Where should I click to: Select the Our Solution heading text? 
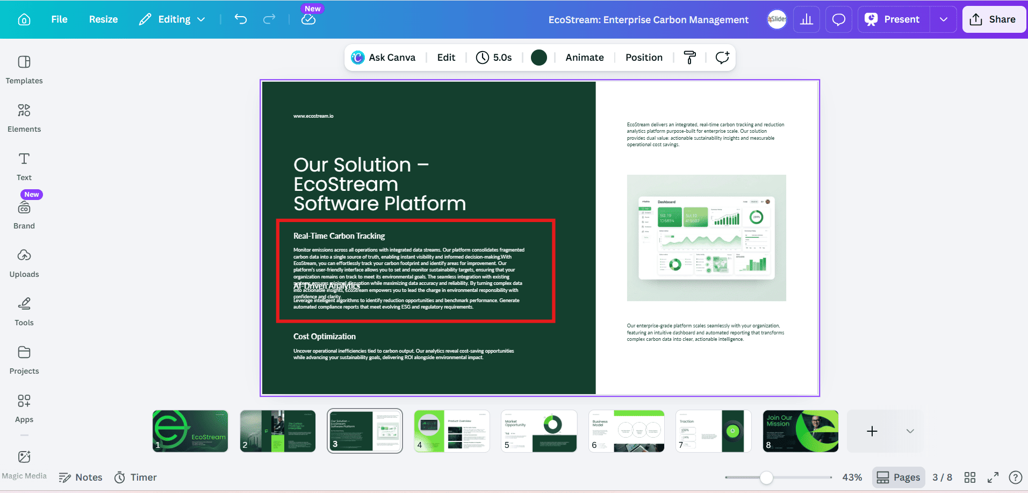tap(379, 184)
